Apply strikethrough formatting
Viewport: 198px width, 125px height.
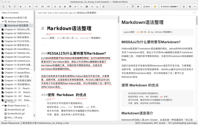click(30, 6)
